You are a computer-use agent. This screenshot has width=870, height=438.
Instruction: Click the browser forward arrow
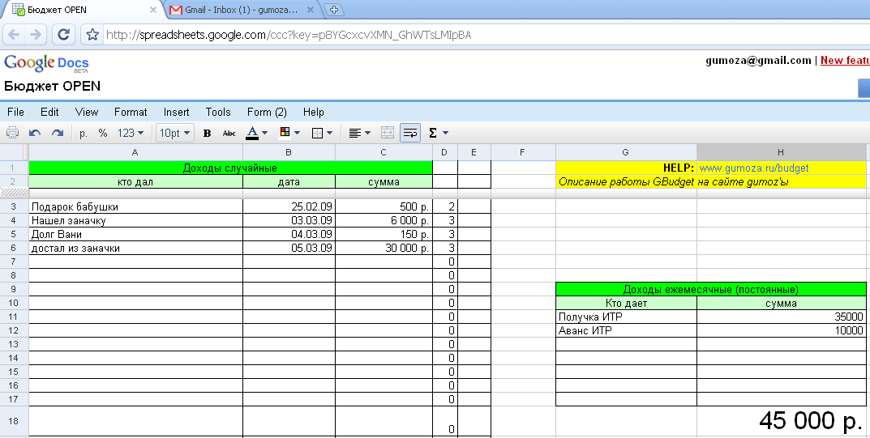point(36,35)
